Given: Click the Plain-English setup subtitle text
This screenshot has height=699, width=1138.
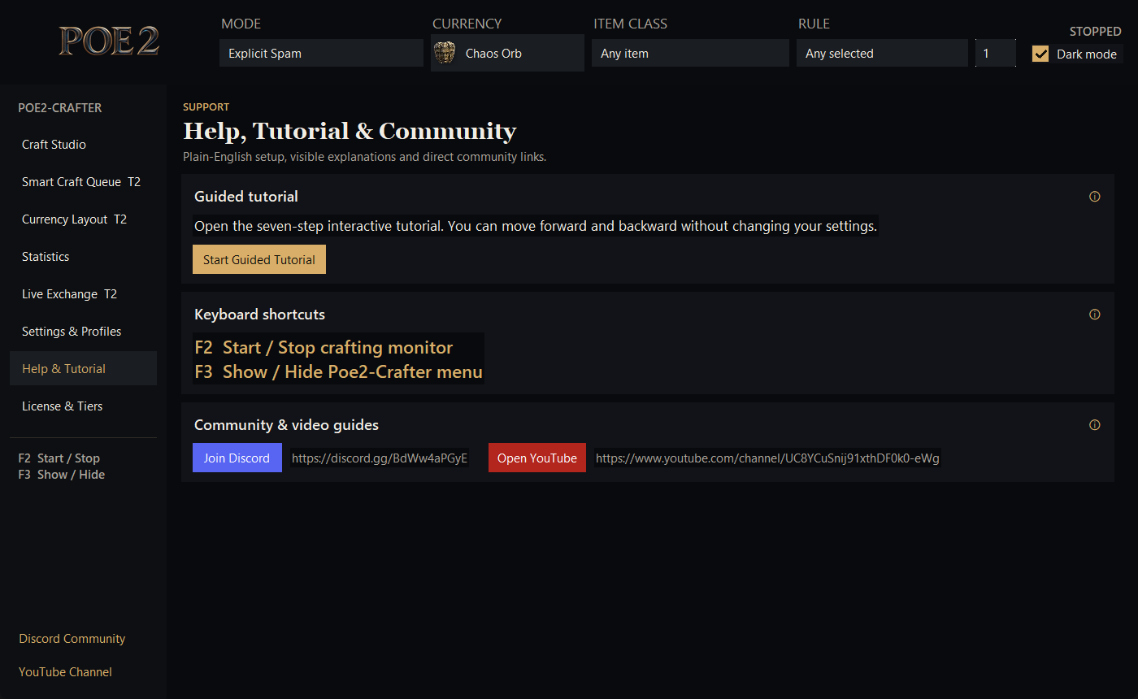Looking at the screenshot, I should 364,157.
